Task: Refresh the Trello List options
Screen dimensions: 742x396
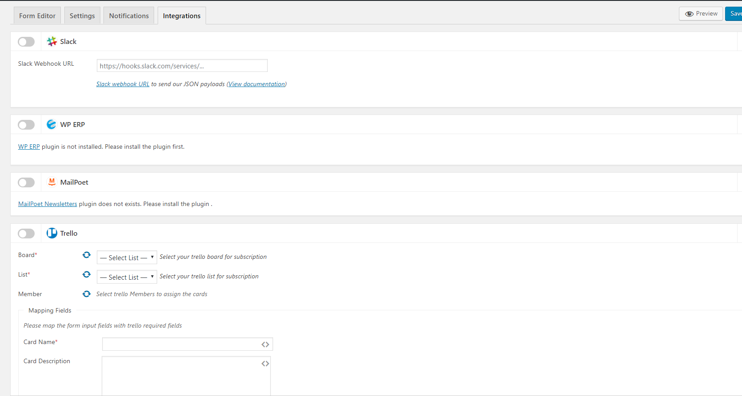Action: (x=87, y=274)
